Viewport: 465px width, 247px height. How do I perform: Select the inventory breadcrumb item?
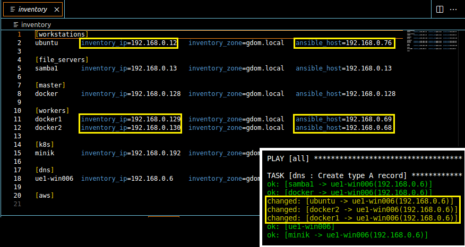tap(36, 24)
